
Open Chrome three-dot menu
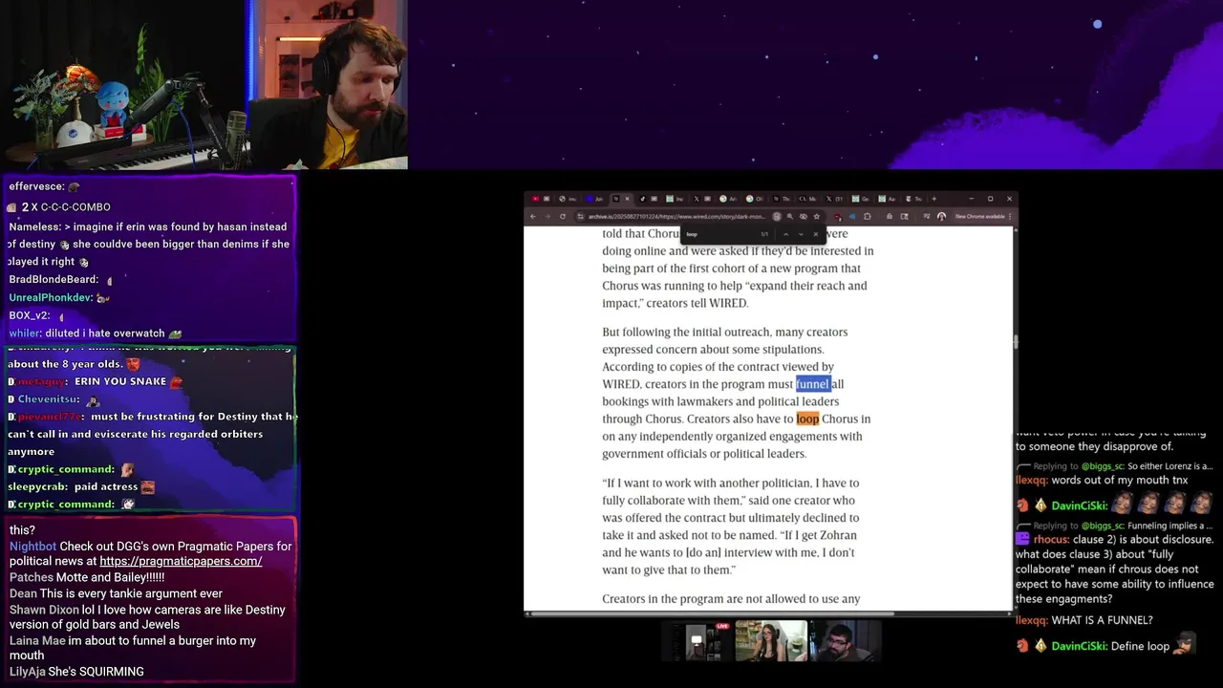click(x=1009, y=216)
